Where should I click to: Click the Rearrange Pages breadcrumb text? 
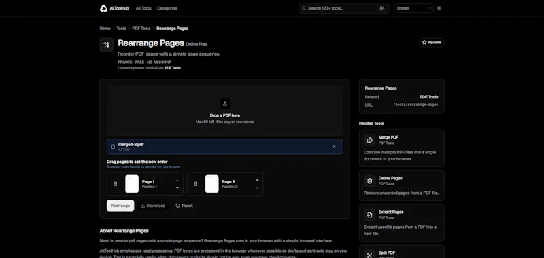click(x=173, y=29)
